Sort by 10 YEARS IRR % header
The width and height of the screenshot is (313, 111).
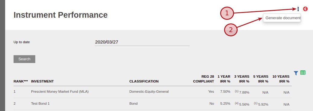[281, 79]
